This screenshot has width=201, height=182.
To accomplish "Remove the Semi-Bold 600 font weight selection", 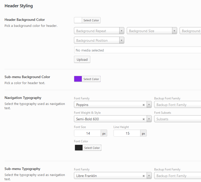I will (144, 119).
